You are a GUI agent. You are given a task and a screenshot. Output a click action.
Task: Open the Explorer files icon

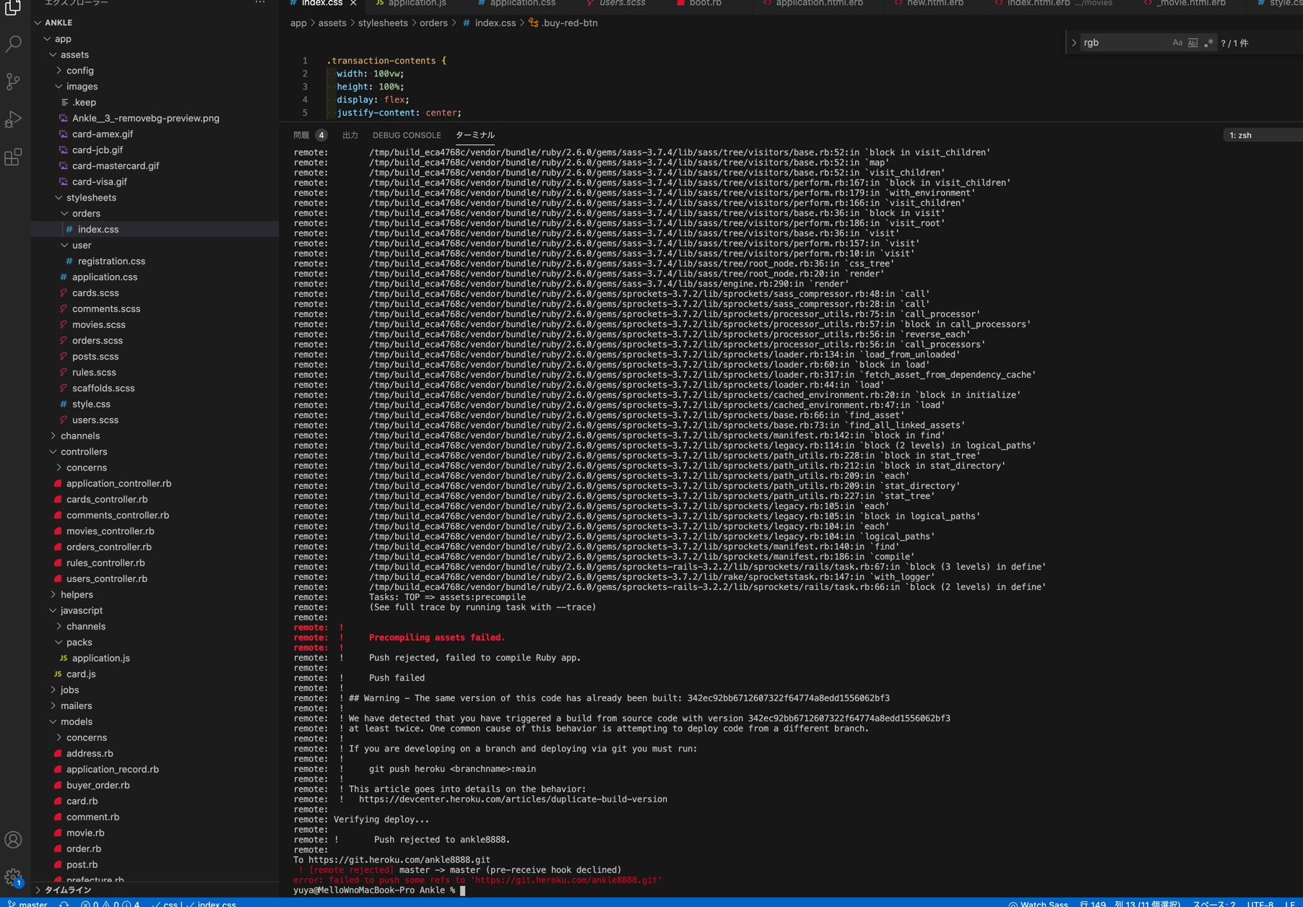click(13, 7)
